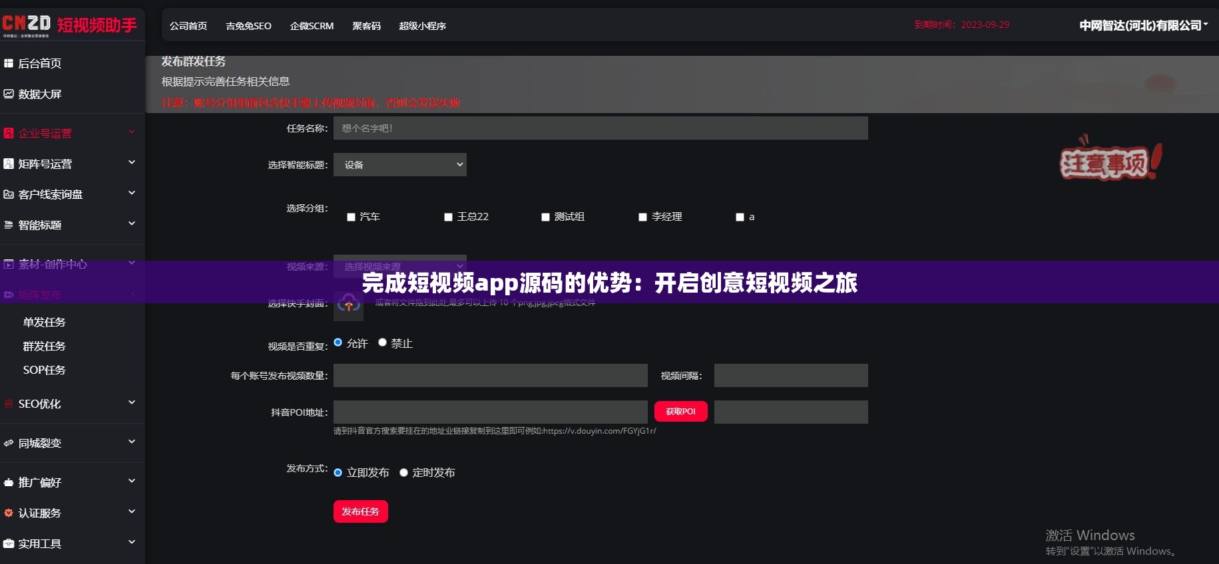Click the 矩阵号运营 sidebar icon
Viewport: 1219px width, 564px height.
coord(9,164)
